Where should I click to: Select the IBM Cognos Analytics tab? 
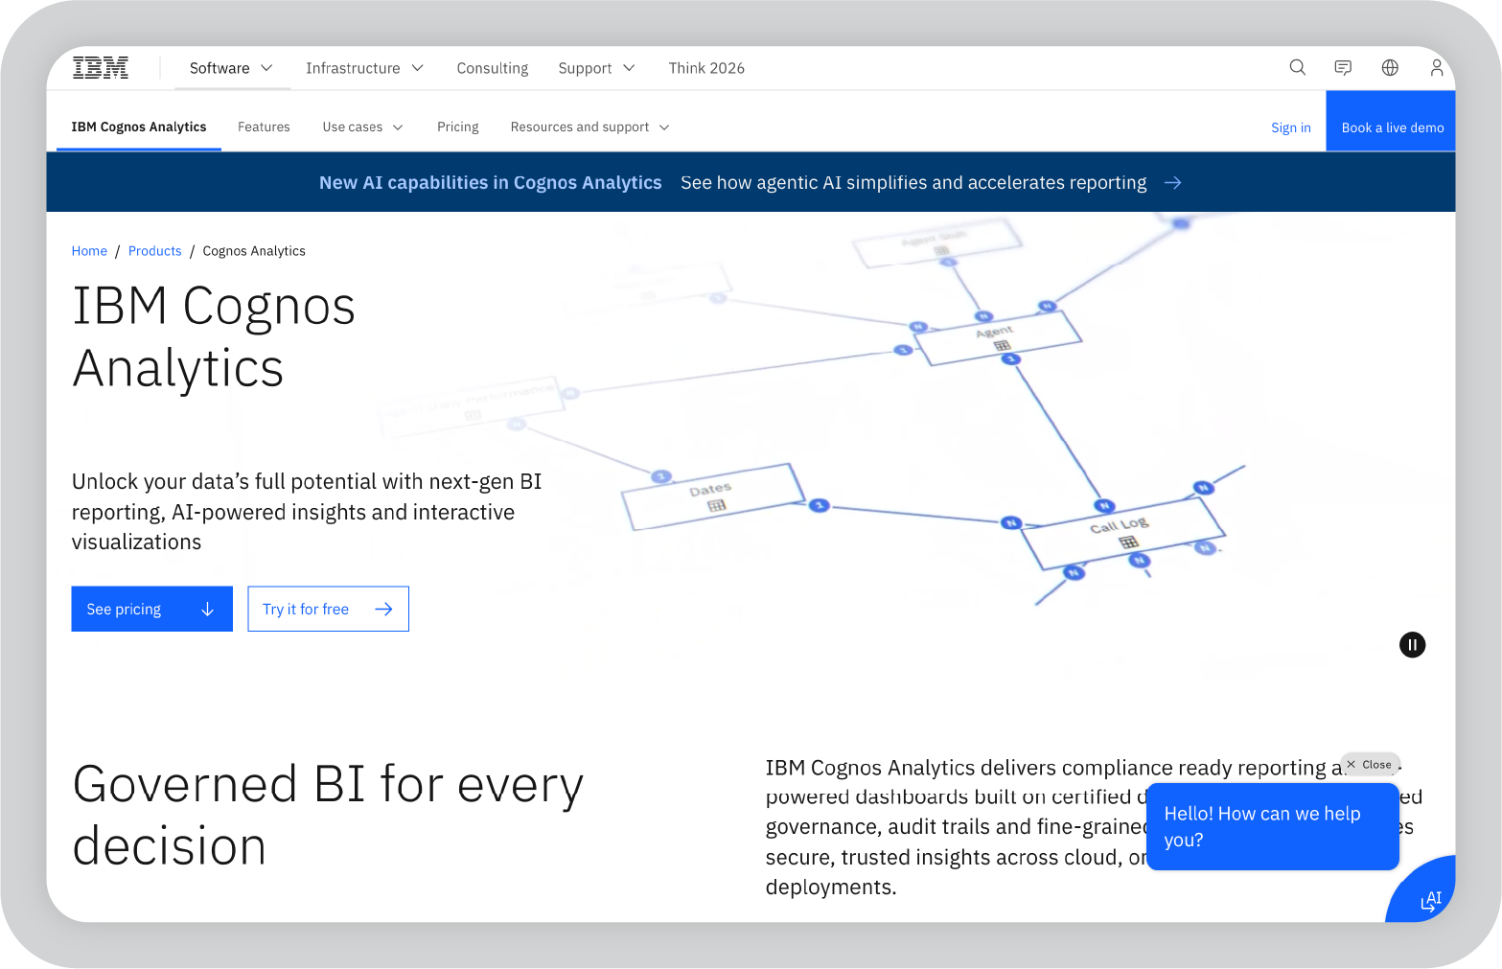pos(139,127)
